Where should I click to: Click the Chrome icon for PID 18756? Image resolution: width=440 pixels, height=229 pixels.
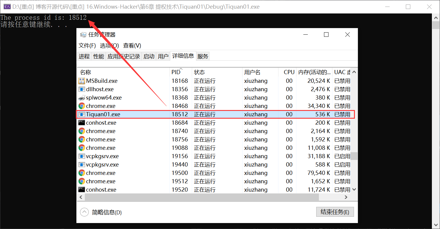click(82, 139)
